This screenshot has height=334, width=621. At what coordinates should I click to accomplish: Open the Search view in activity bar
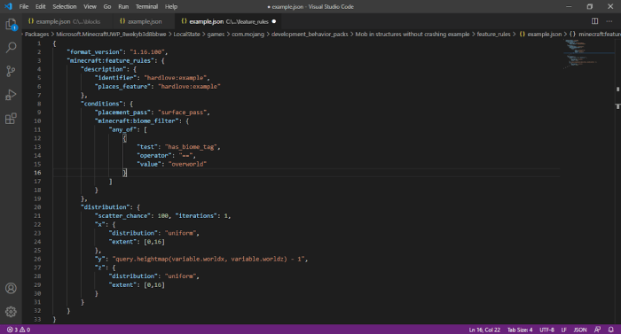tap(11, 48)
